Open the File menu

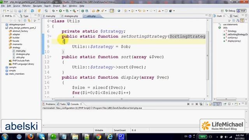3,6
